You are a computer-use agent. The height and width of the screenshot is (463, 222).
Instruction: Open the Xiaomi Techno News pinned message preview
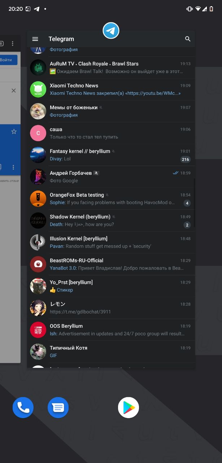tap(115, 93)
